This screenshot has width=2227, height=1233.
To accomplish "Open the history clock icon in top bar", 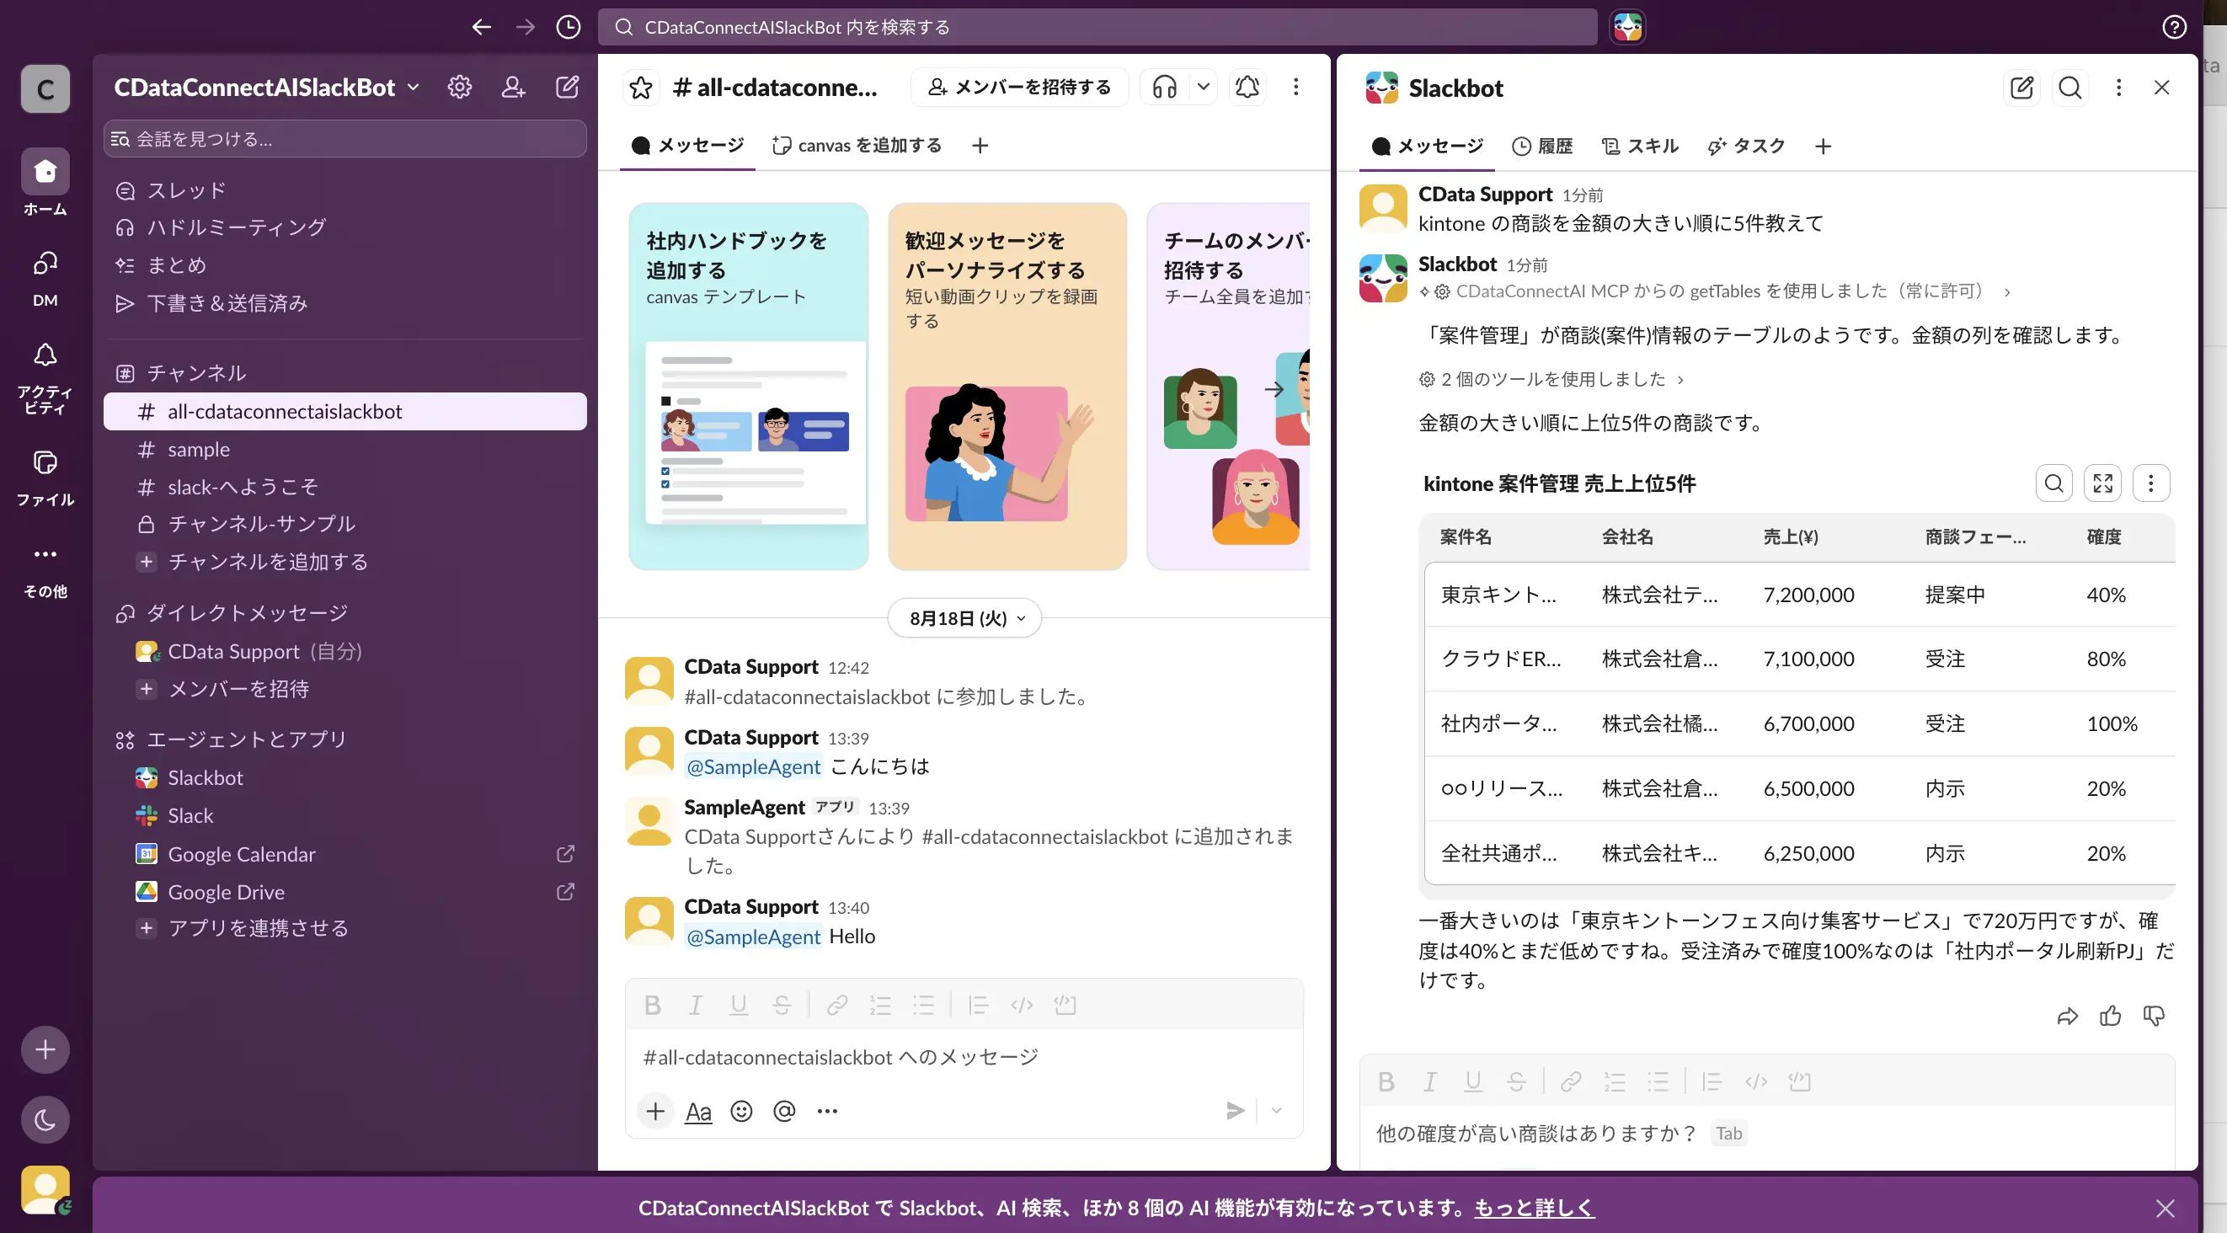I will click(x=568, y=27).
